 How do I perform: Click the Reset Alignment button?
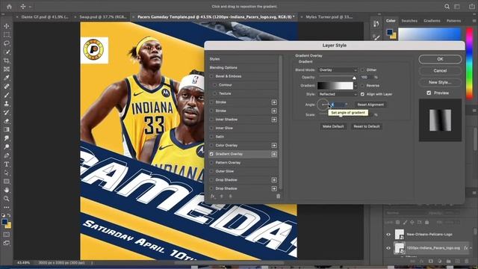pos(370,105)
